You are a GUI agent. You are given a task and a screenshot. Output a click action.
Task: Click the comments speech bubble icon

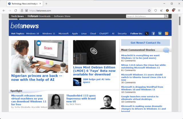166,50
